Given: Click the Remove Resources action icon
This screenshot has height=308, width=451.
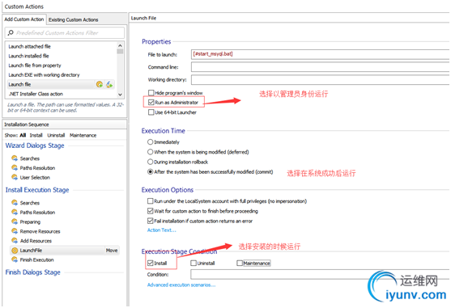Looking at the screenshot, I should 15,231.
